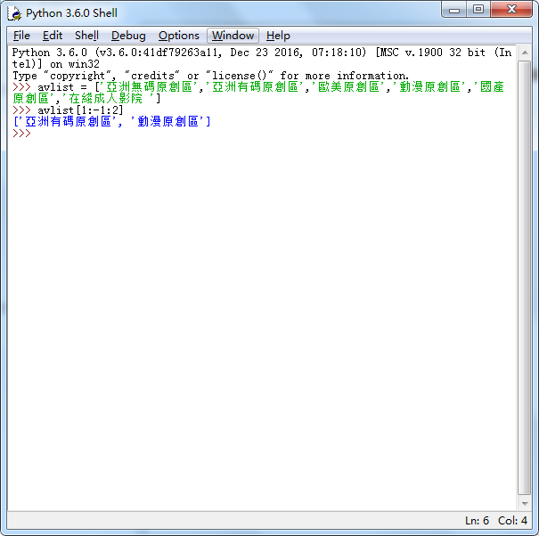Click the 'tel)] on win32' line
This screenshot has width=539, height=536.
click(x=56, y=64)
